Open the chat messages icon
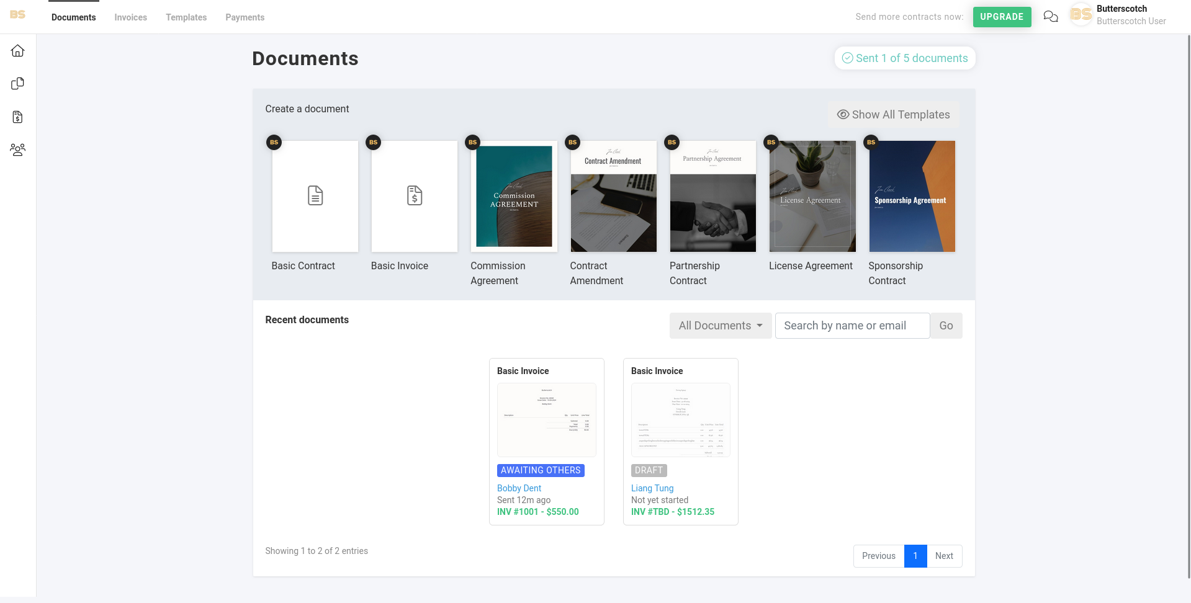Screen dimensions: 1191x603 [1051, 17]
